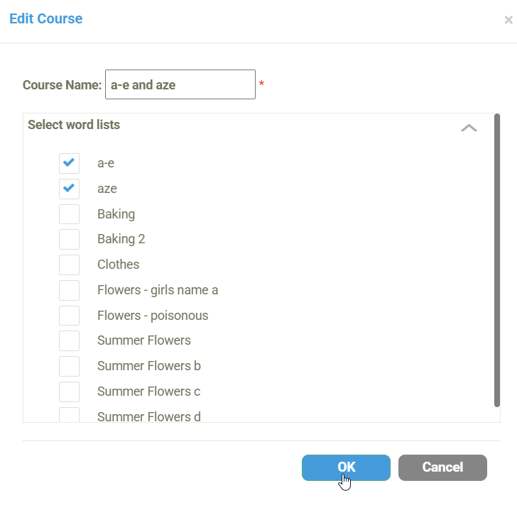The height and width of the screenshot is (505, 517).
Task: Click the Clothes list label
Action: 118,265
